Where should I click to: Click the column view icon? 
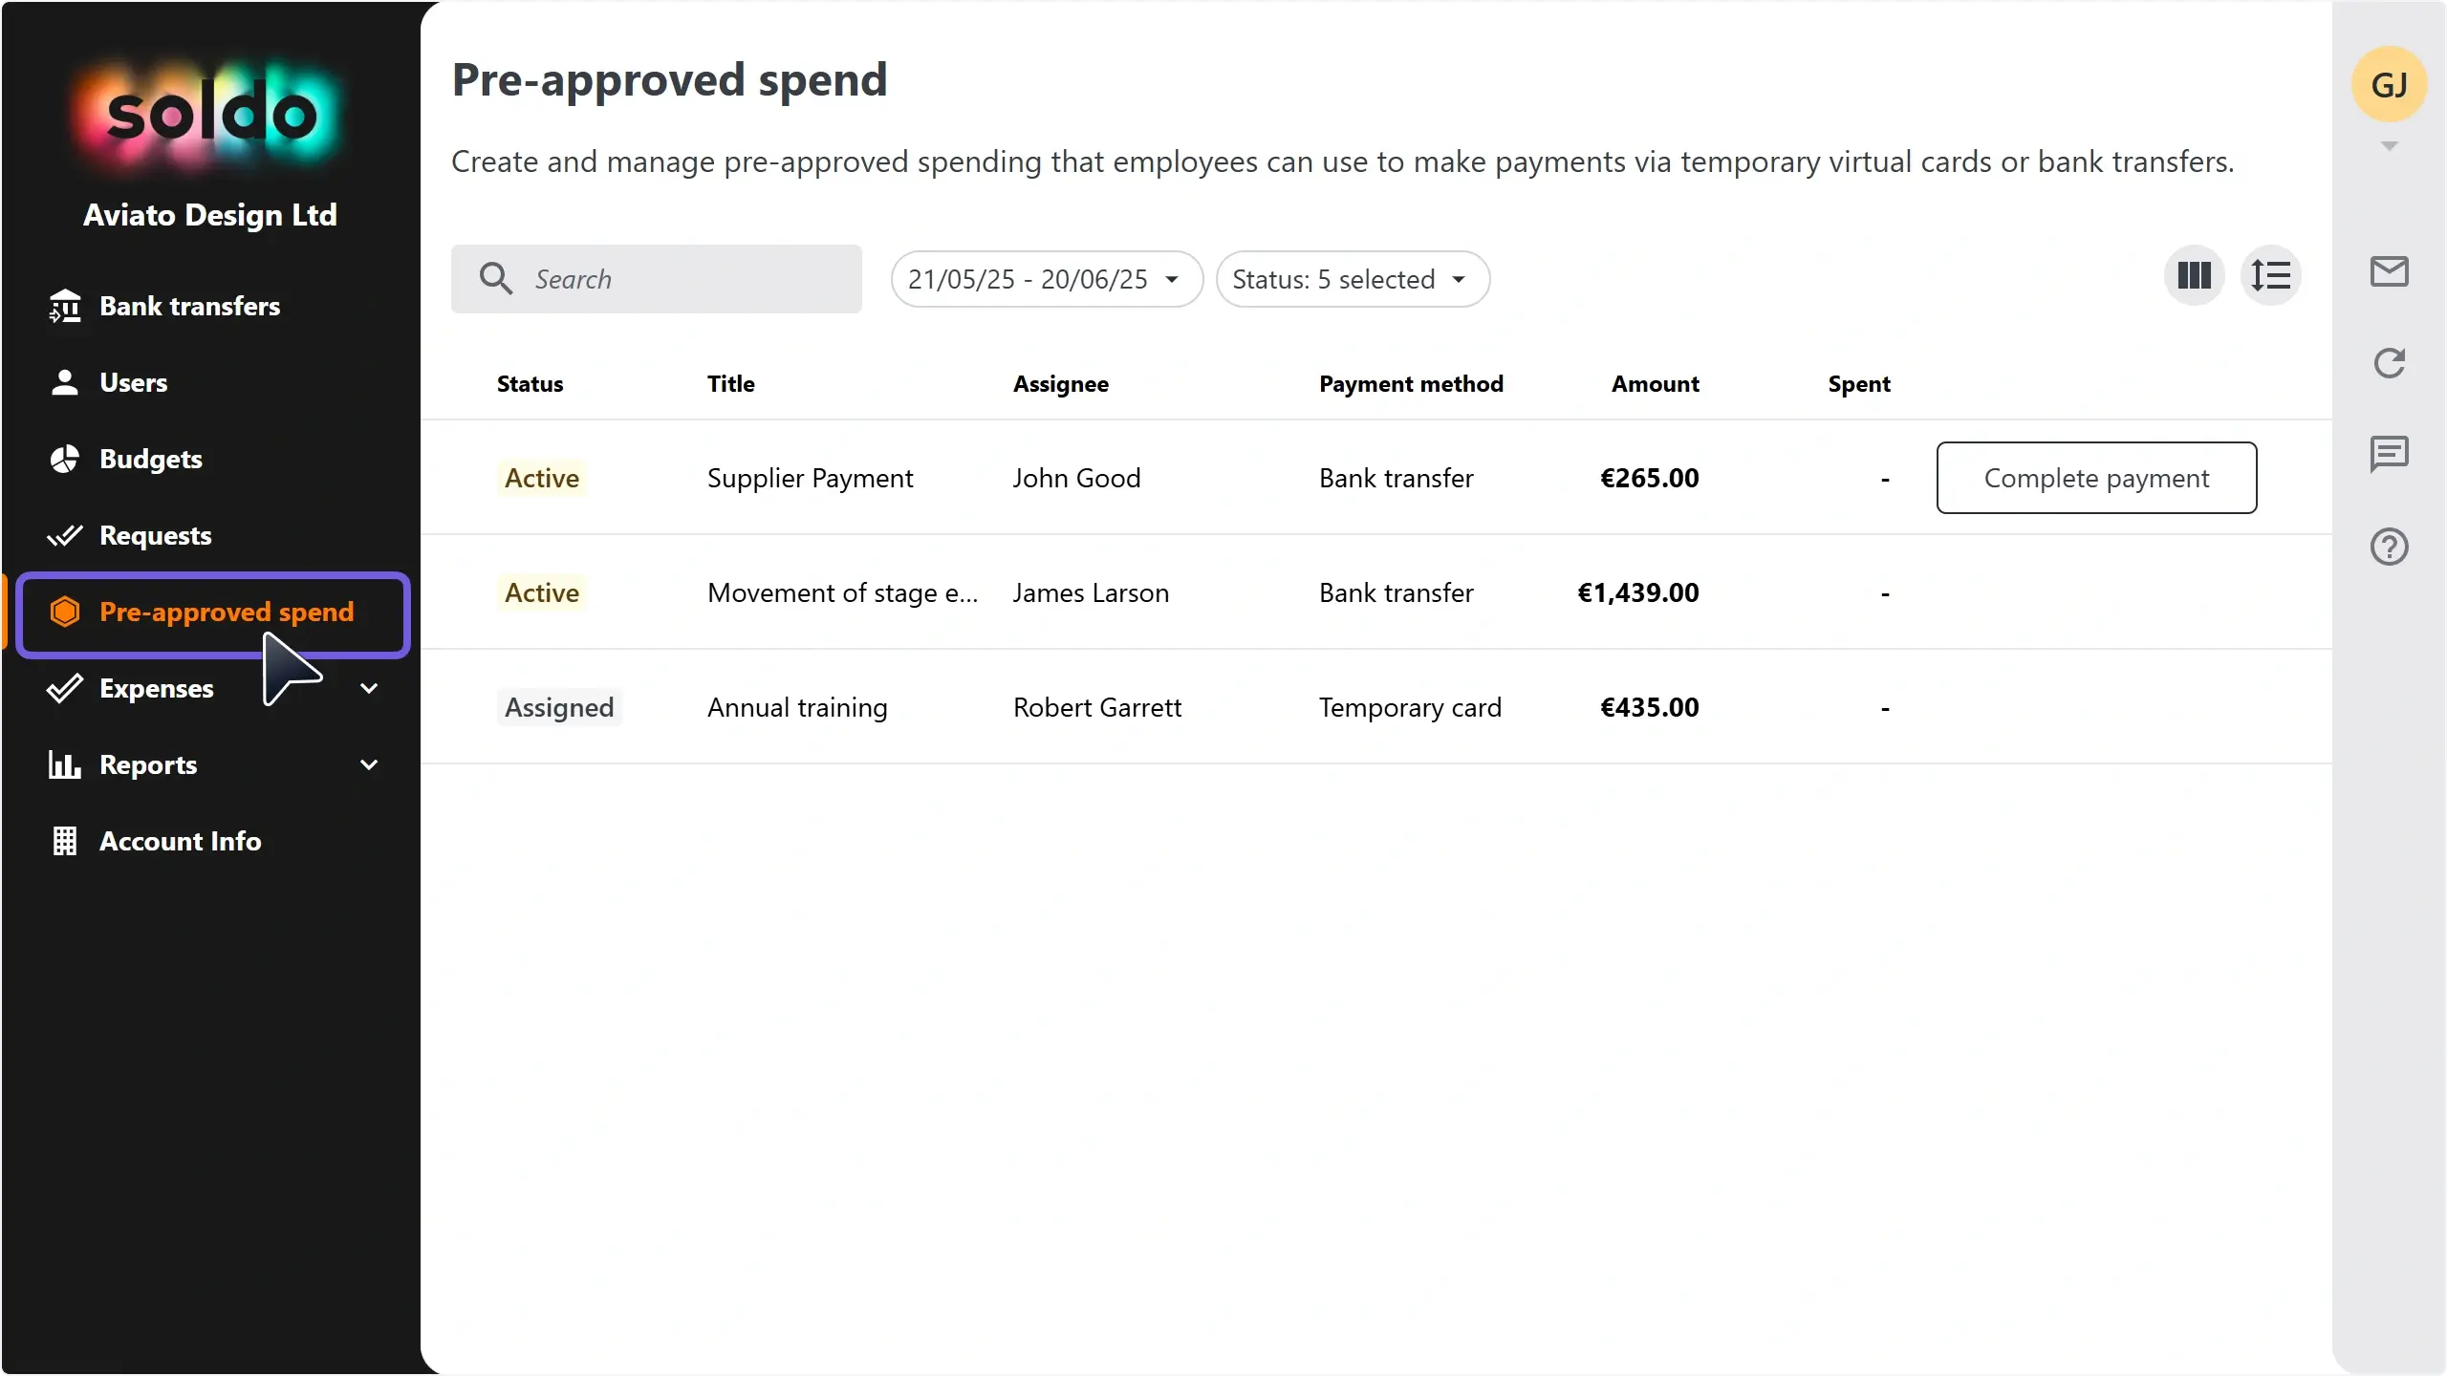2194,276
